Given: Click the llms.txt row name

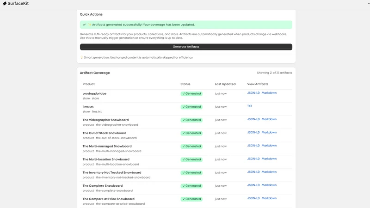Looking at the screenshot, I should (x=88, y=107).
